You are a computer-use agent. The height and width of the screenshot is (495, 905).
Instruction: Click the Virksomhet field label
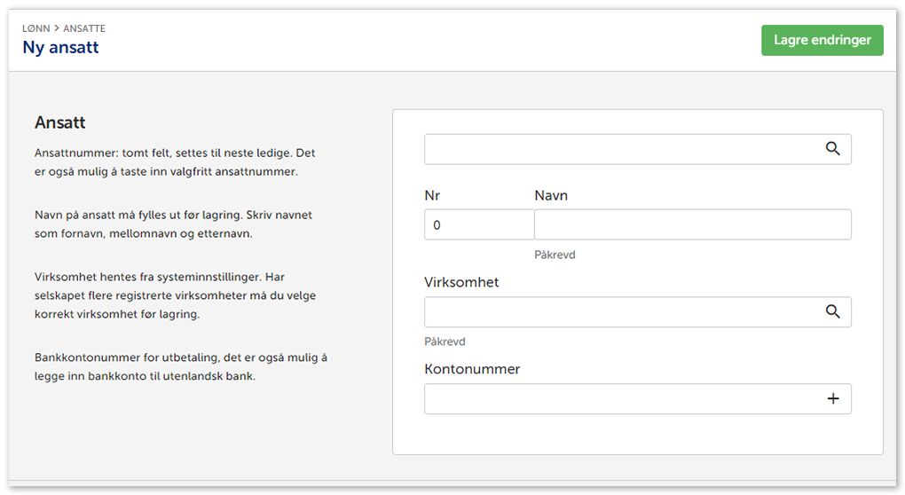(x=461, y=282)
